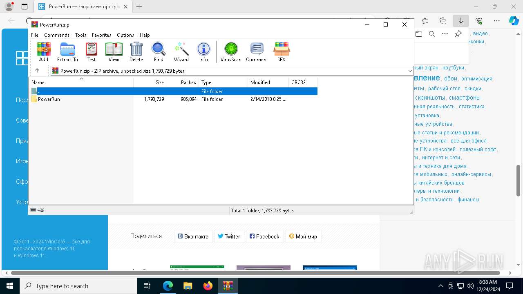Select the parent folder '..' row
Screen dimensions: 523x294
click(x=173, y=91)
